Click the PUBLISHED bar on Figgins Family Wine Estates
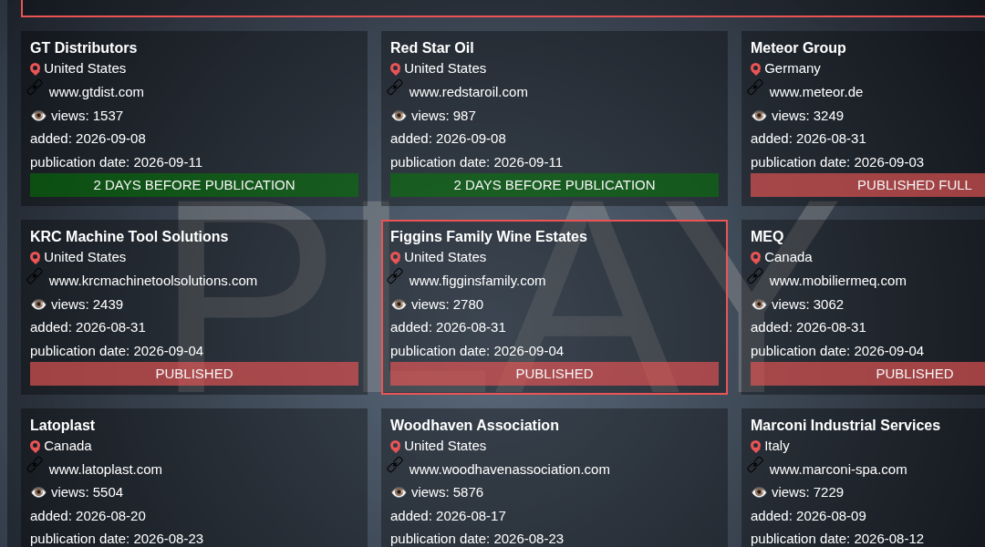985x547 pixels. coord(555,374)
